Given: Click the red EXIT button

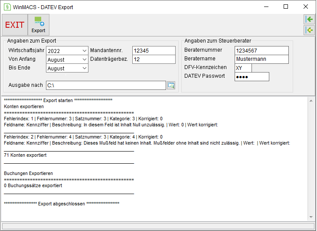Looking at the screenshot, I should (x=15, y=25).
